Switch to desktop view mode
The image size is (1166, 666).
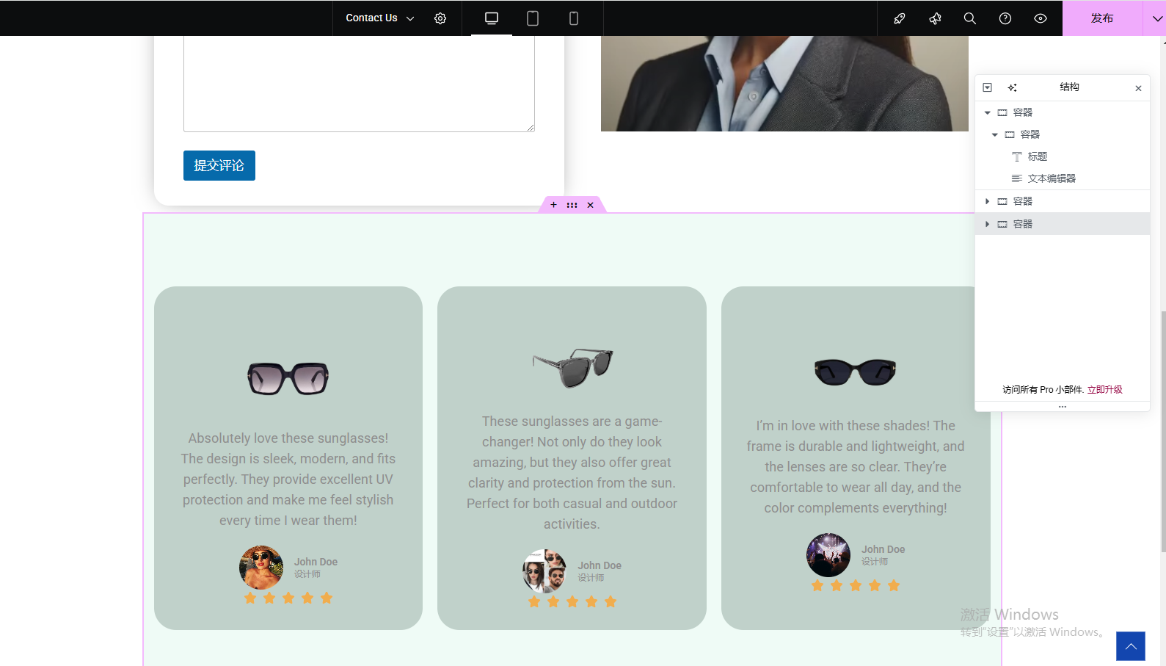(x=492, y=18)
